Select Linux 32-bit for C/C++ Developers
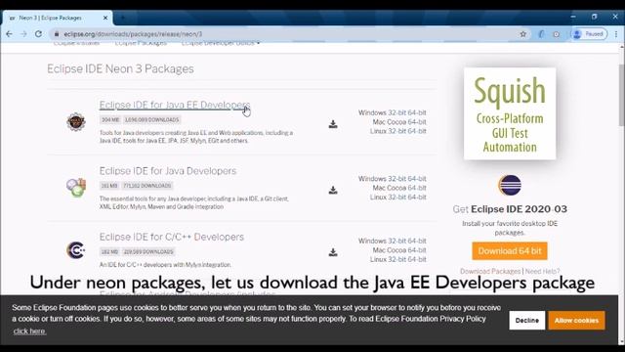Image resolution: width=625 pixels, height=352 pixels. 396,259
